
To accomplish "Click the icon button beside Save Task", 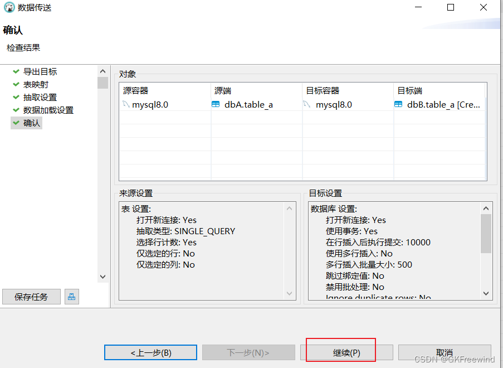I will pyautogui.click(x=71, y=297).
